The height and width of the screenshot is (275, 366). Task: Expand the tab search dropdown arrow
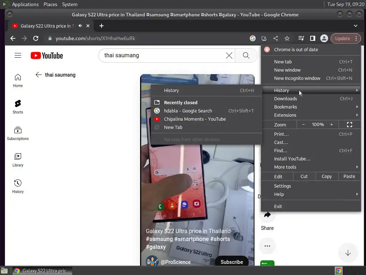tap(356, 26)
